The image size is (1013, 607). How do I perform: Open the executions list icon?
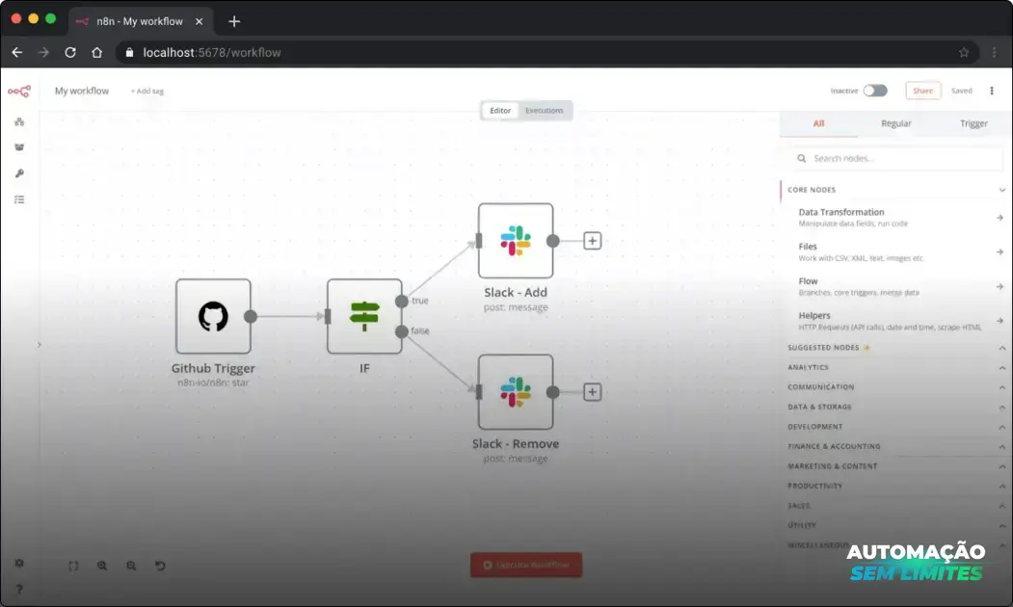point(19,199)
